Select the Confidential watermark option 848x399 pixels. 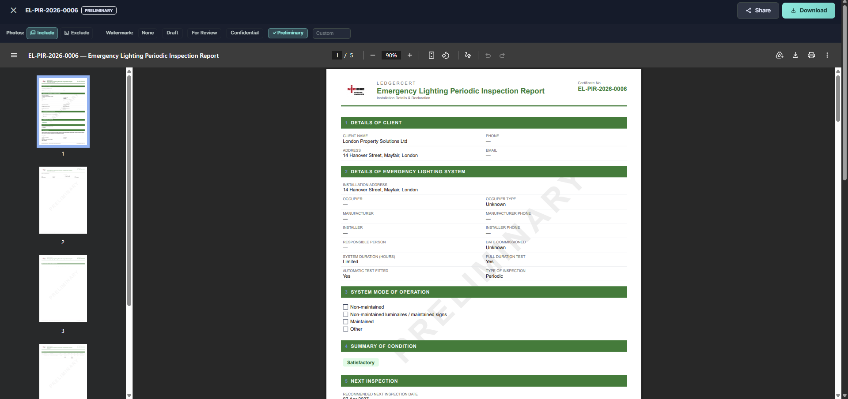pyautogui.click(x=244, y=33)
